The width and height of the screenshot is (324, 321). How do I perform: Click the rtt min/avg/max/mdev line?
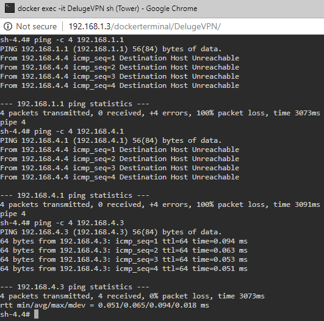(x=104, y=305)
